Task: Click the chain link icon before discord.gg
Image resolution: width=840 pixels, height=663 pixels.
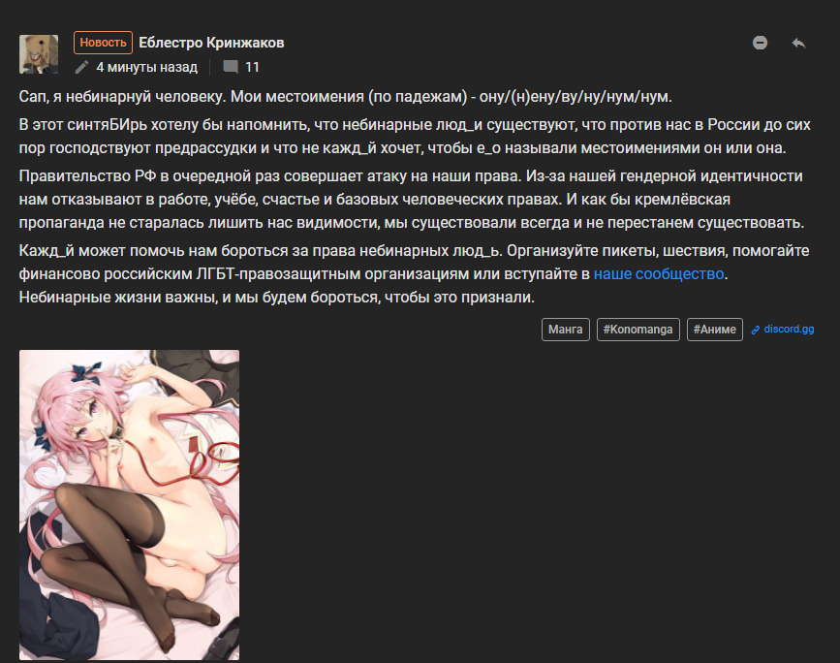Action: [x=756, y=330]
